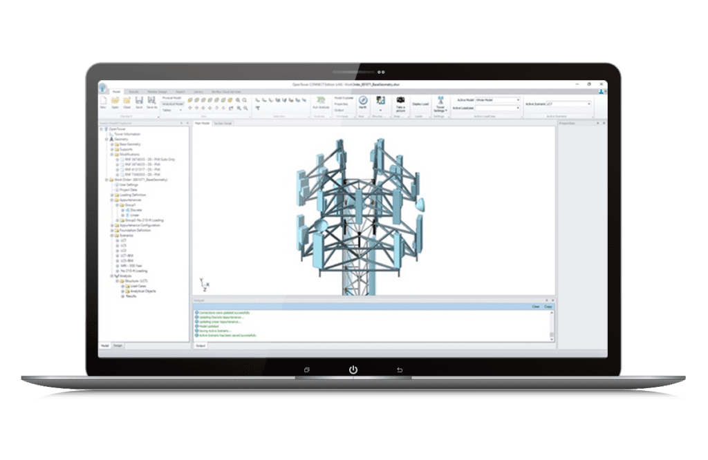Viewport: 708px width, 460px height.
Task: Click the Save As icon in the ribbon
Action: click(151, 102)
